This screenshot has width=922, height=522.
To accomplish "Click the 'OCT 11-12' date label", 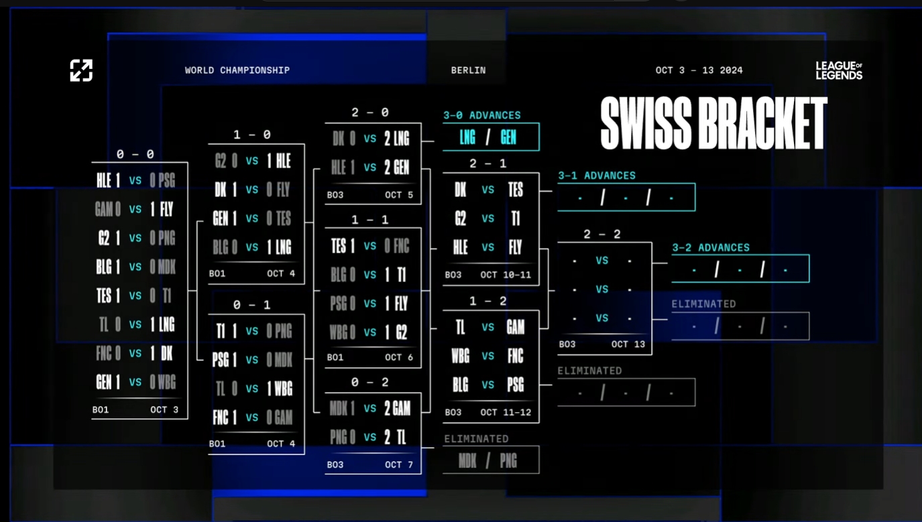I will (x=506, y=412).
